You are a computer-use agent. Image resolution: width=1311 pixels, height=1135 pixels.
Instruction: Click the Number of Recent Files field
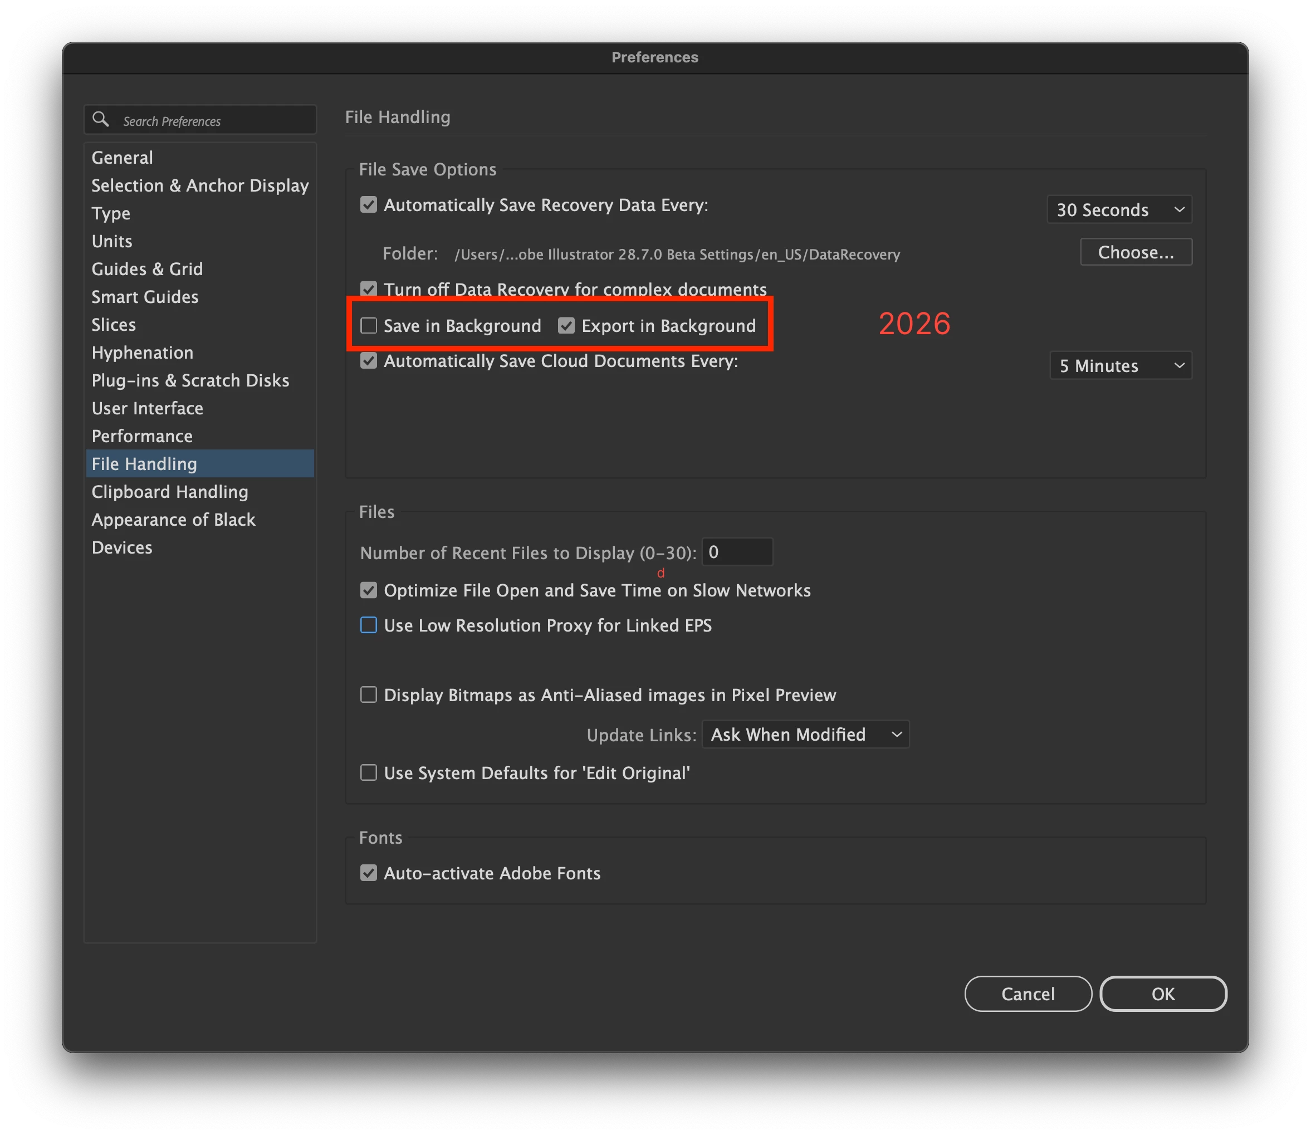(737, 552)
